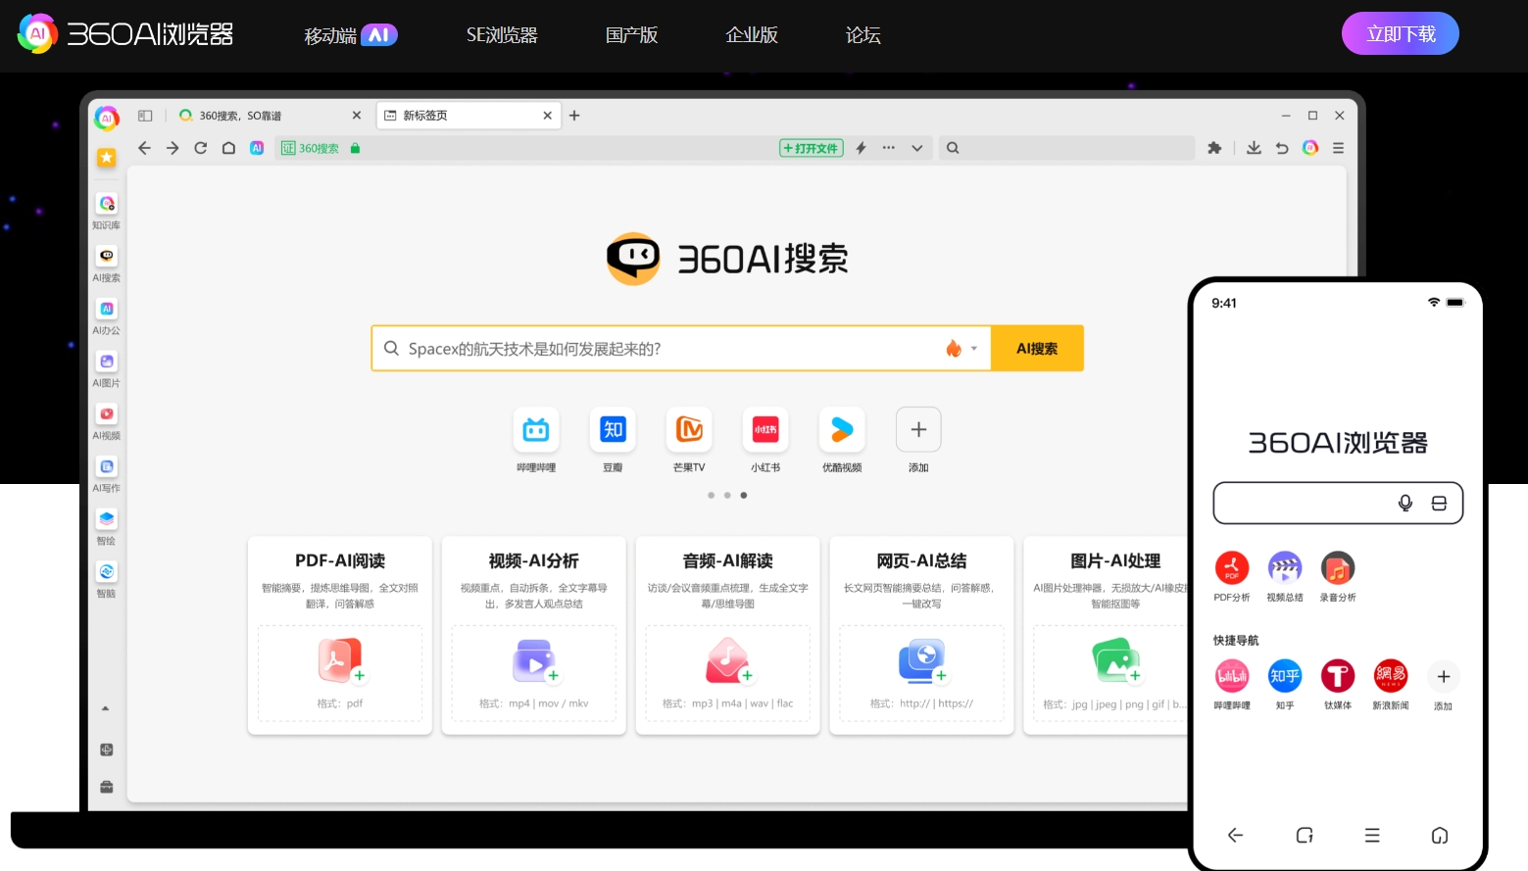Open a new tab with plus button
Viewport: 1528px width, 871px height.
tap(574, 116)
